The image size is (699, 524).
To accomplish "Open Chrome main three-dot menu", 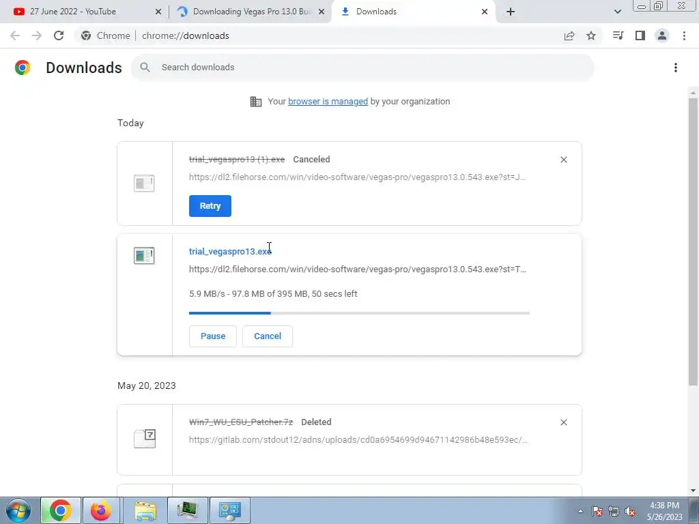I will 684,35.
